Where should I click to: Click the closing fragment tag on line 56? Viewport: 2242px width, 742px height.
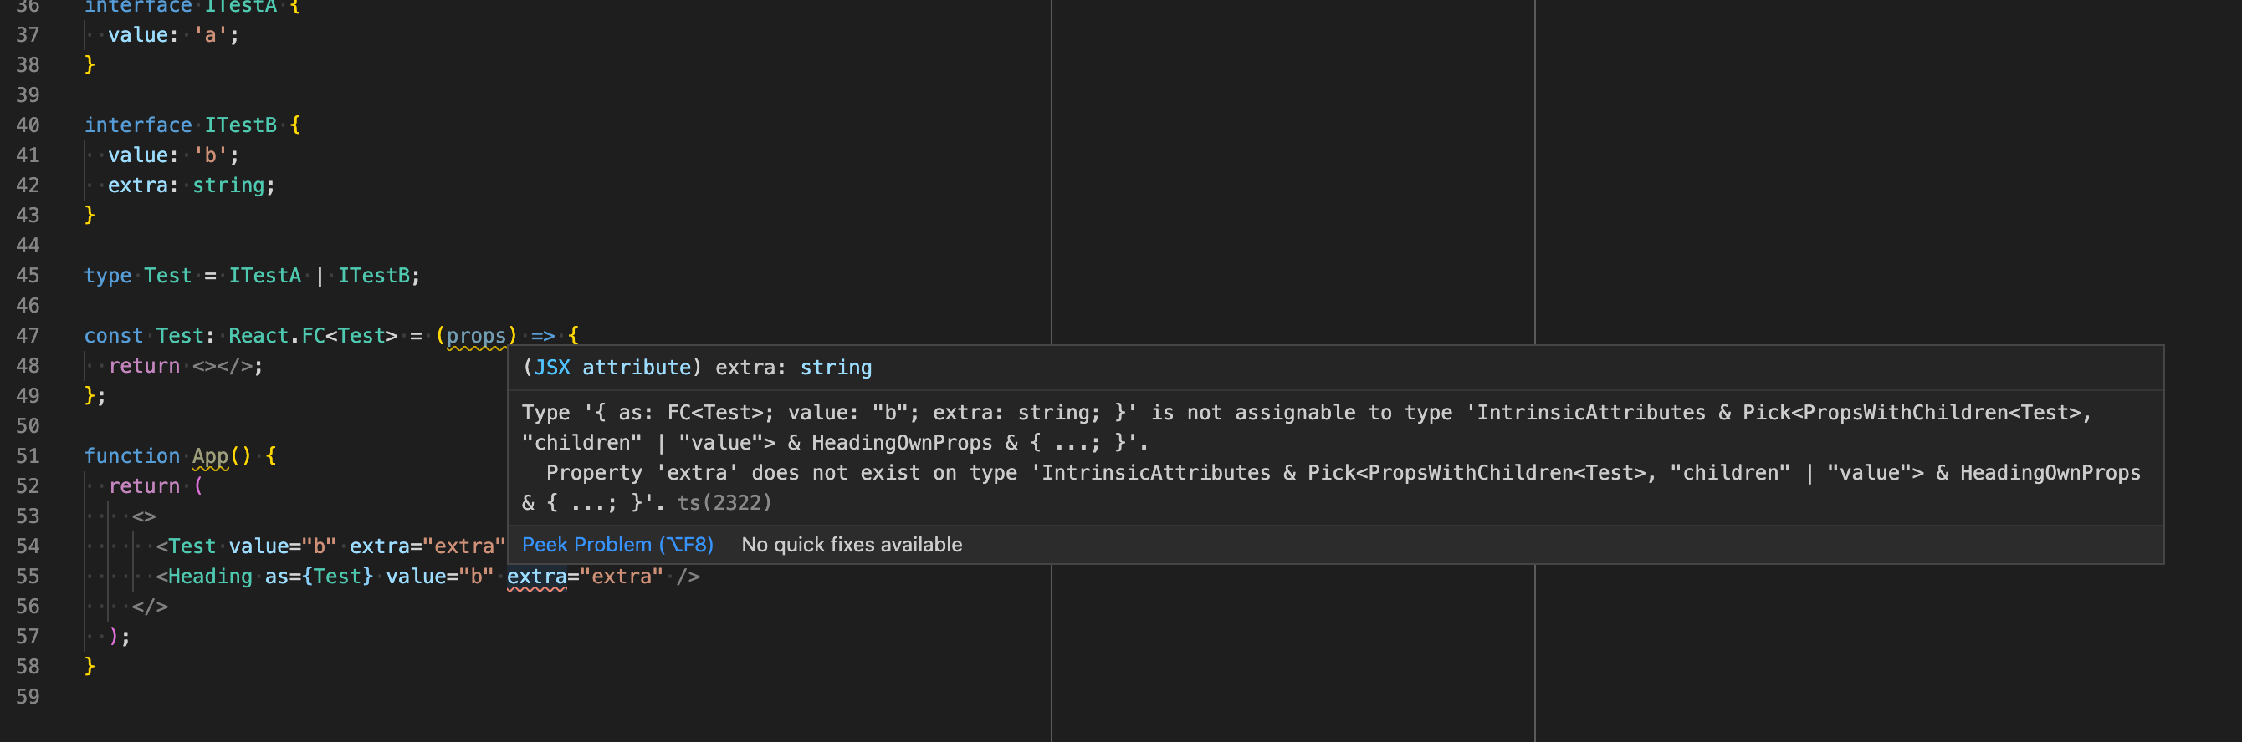point(150,607)
